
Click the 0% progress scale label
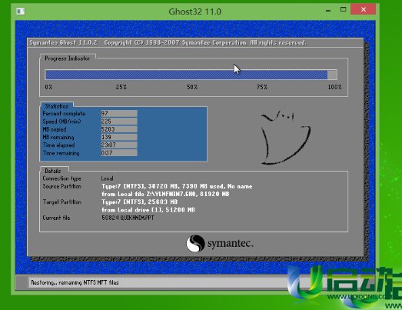point(48,87)
